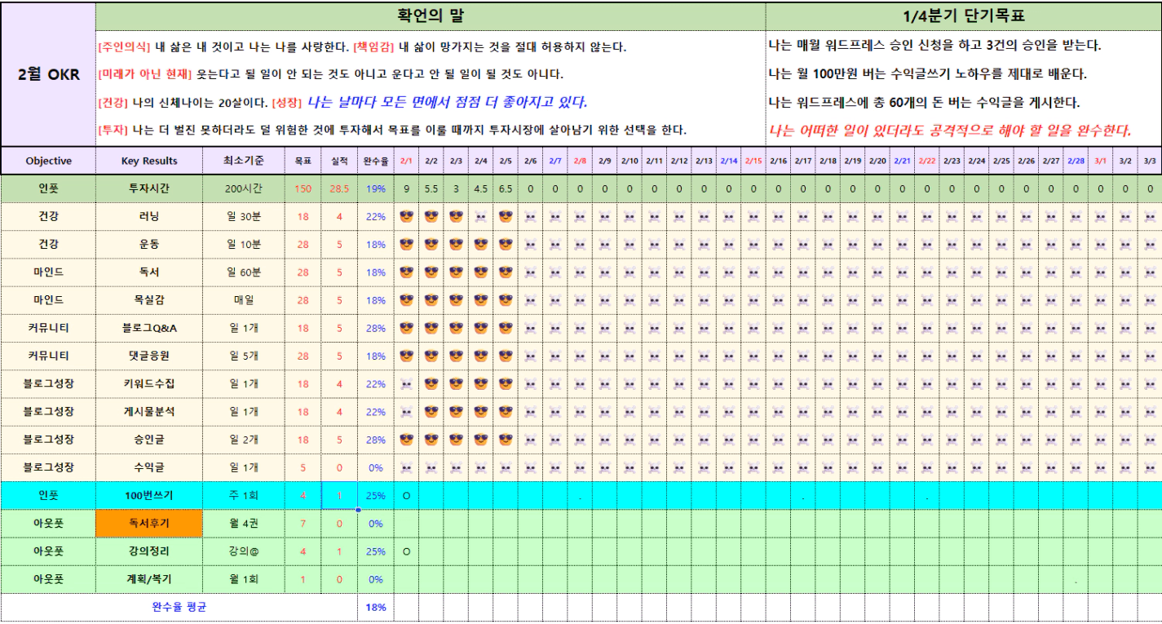The width and height of the screenshot is (1162, 624).
Task: Click the skull emoji for 러닝 on 2/4
Action: click(x=481, y=217)
